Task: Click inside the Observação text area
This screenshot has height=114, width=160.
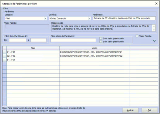Action: tap(102, 28)
